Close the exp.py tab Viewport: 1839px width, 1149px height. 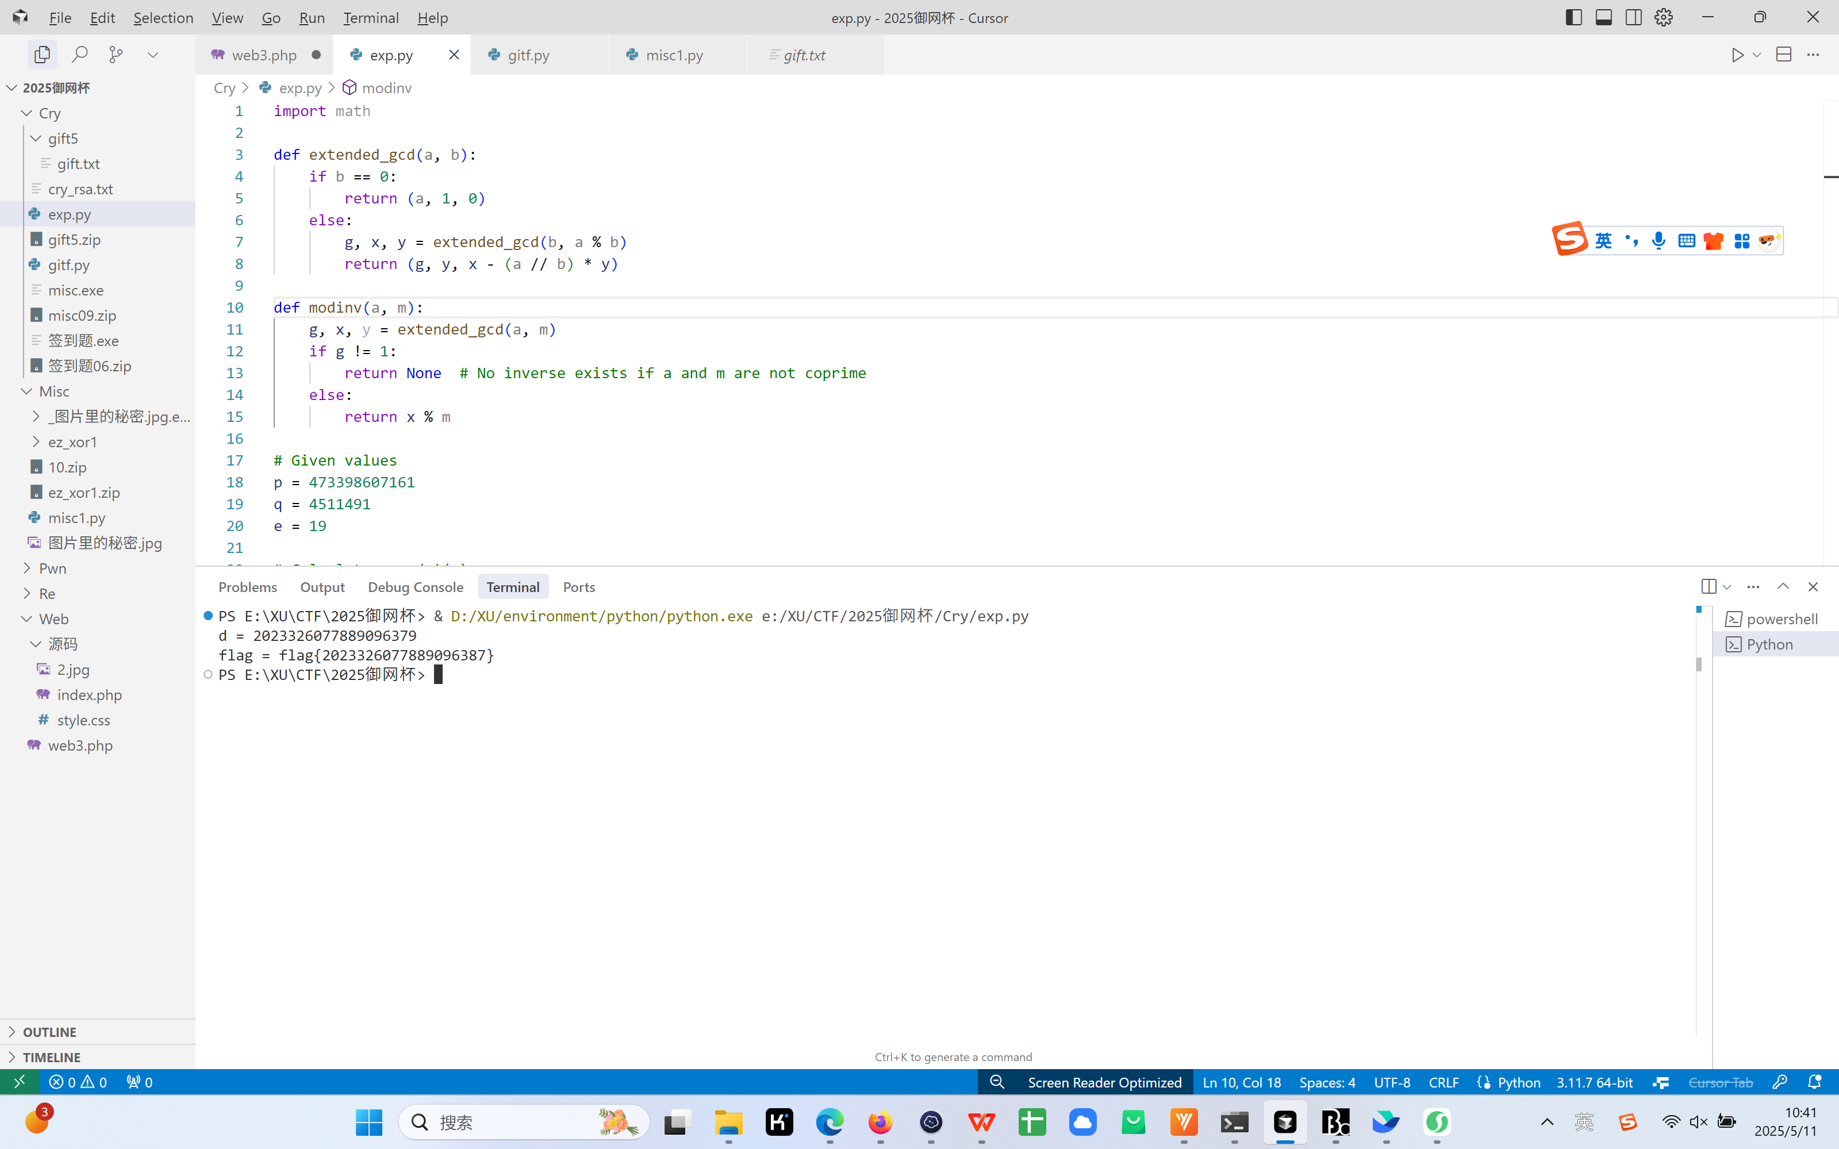click(454, 55)
